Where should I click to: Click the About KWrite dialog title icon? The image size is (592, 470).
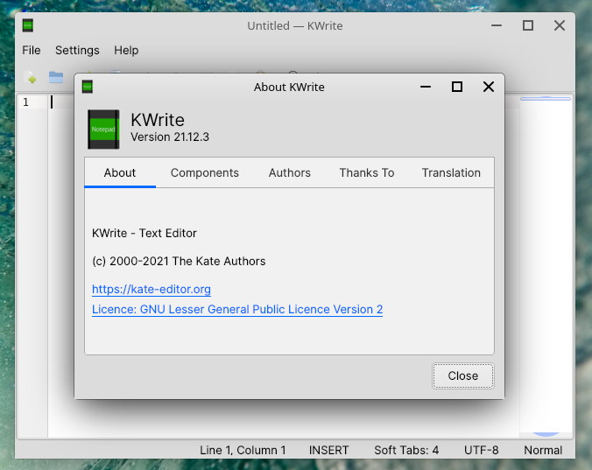pyautogui.click(x=88, y=87)
